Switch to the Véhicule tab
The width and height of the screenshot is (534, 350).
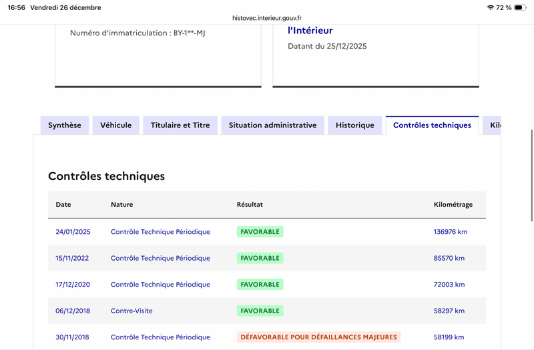(x=116, y=125)
